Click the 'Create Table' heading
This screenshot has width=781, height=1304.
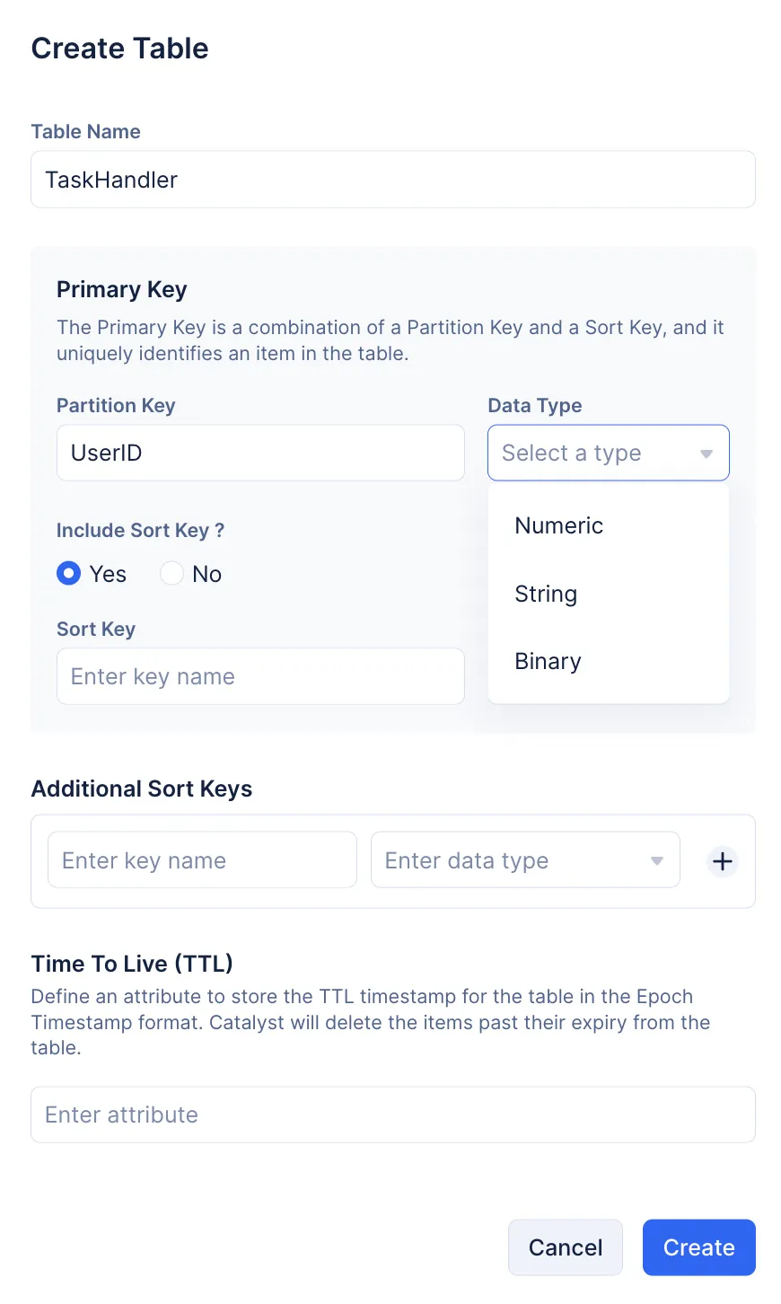pyautogui.click(x=119, y=48)
